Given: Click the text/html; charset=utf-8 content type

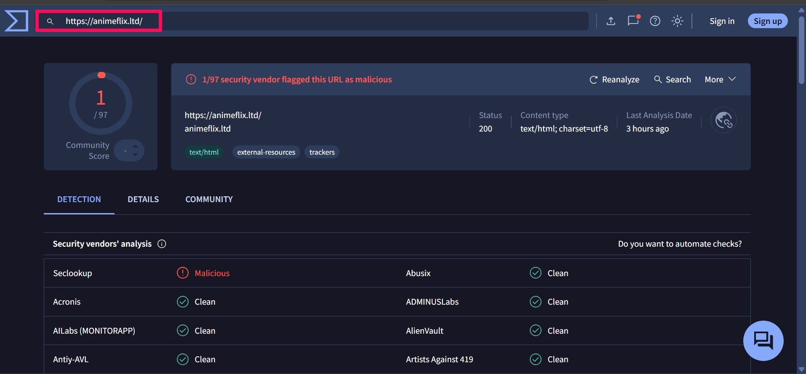Looking at the screenshot, I should [x=564, y=129].
